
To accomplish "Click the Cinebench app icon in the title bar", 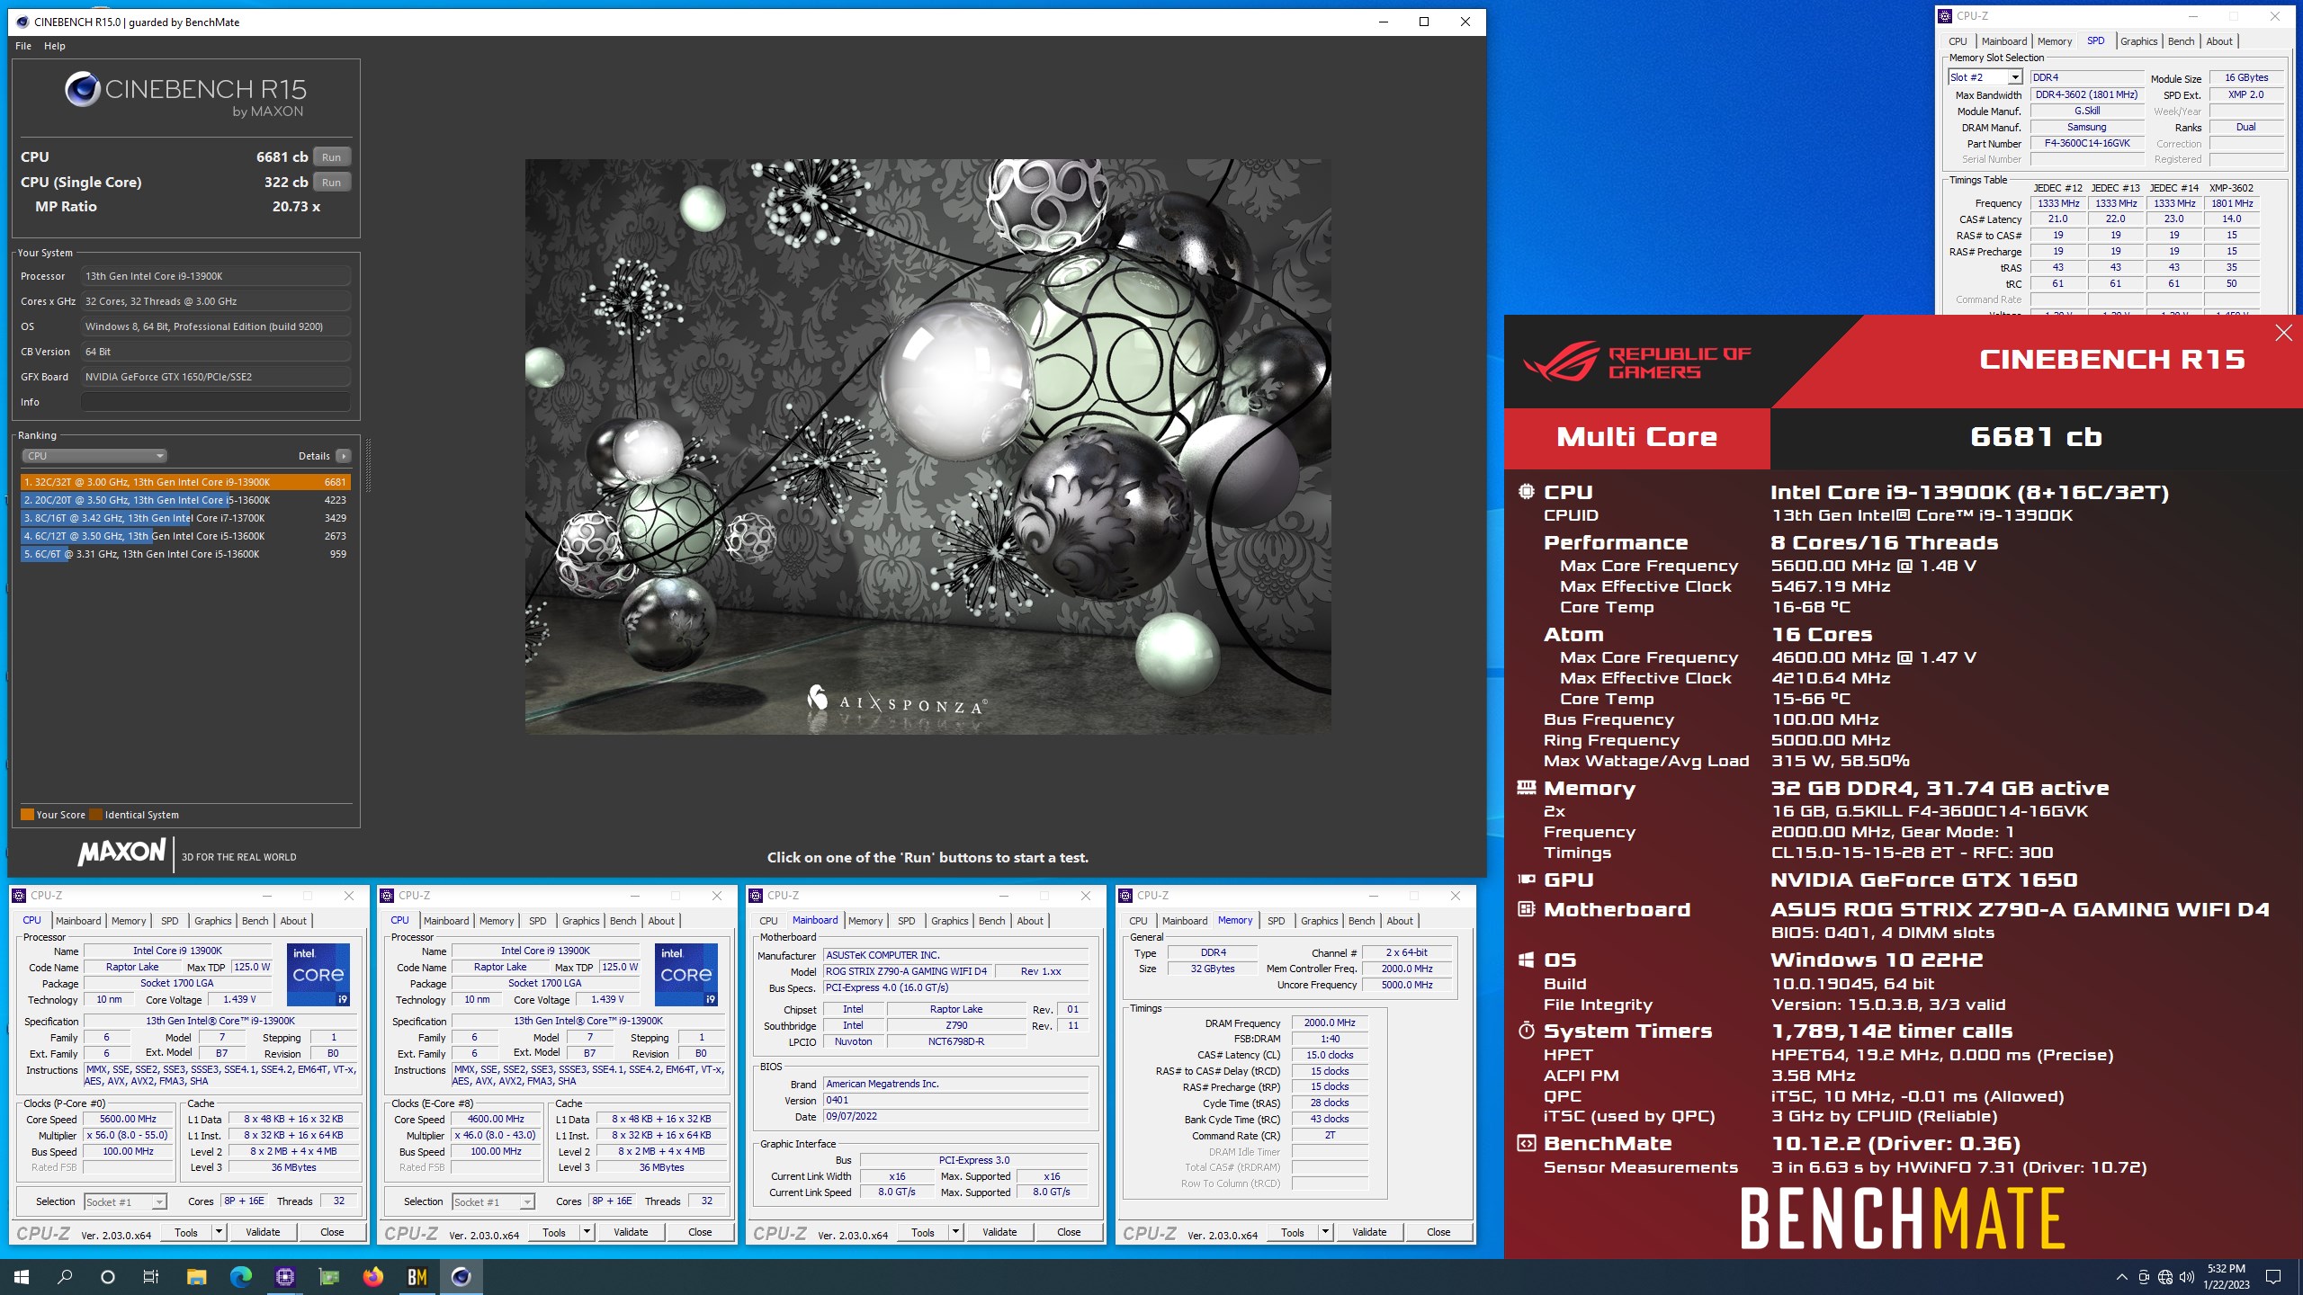I will click(22, 22).
